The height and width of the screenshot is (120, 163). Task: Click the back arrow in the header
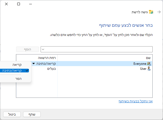coord(159,12)
